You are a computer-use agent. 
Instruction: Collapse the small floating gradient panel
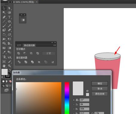click(21, 15)
